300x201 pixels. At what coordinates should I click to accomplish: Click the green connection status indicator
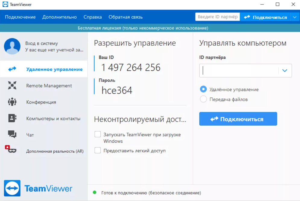[x=94, y=192]
